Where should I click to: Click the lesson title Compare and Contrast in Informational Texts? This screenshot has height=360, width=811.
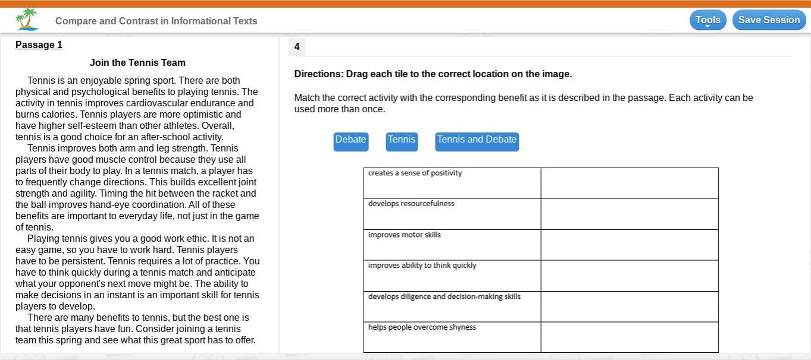pos(156,21)
